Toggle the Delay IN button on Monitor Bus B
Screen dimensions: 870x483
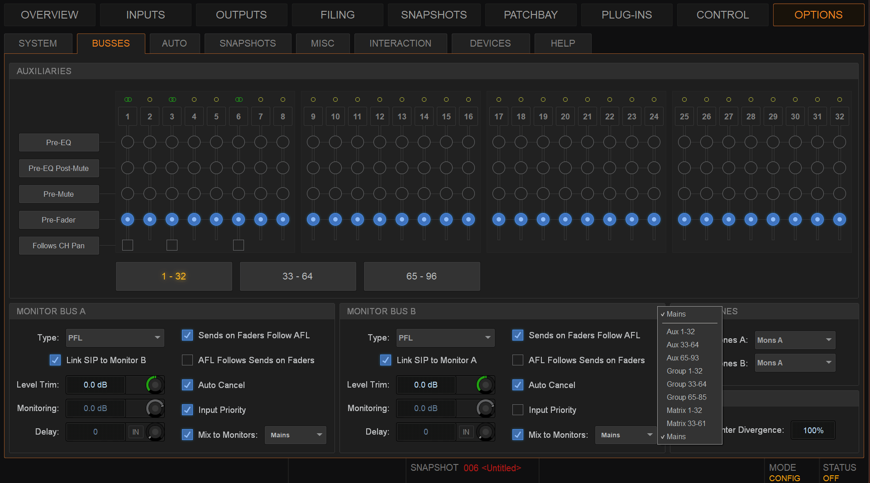[x=466, y=432]
